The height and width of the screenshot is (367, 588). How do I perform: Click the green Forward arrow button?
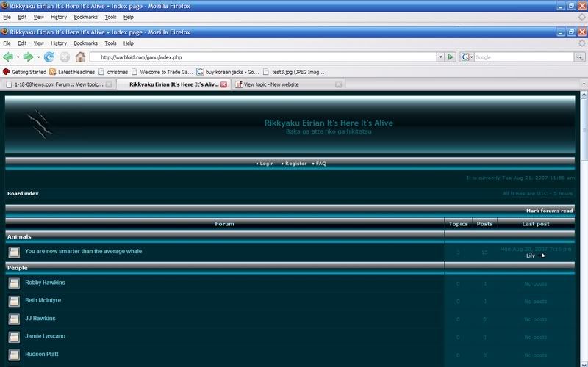point(28,57)
